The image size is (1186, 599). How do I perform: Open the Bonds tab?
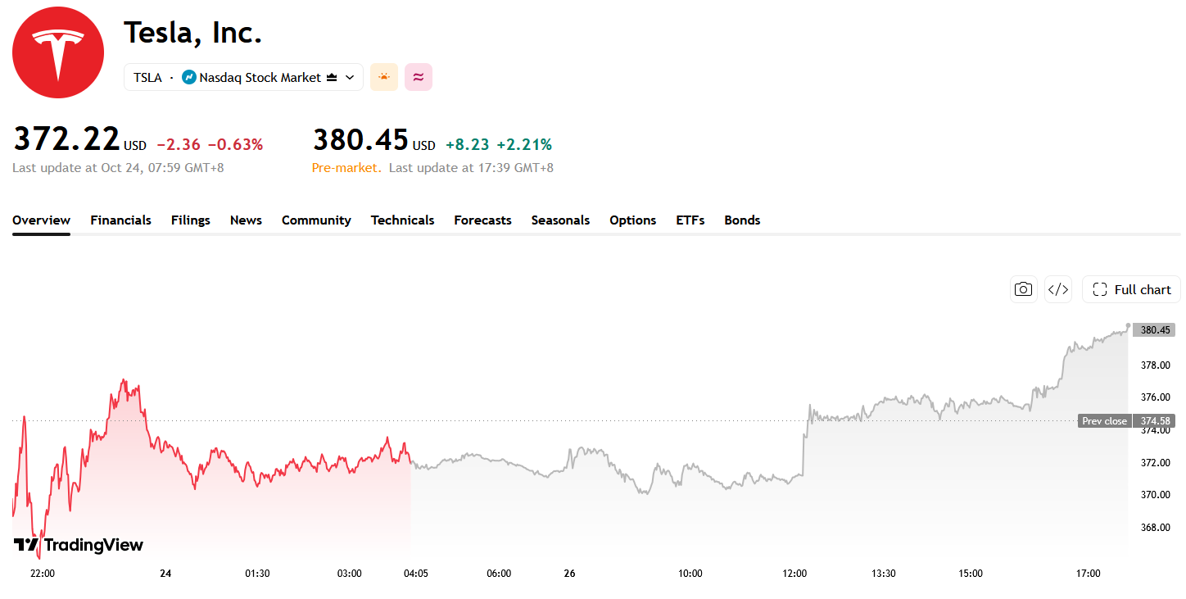point(742,220)
